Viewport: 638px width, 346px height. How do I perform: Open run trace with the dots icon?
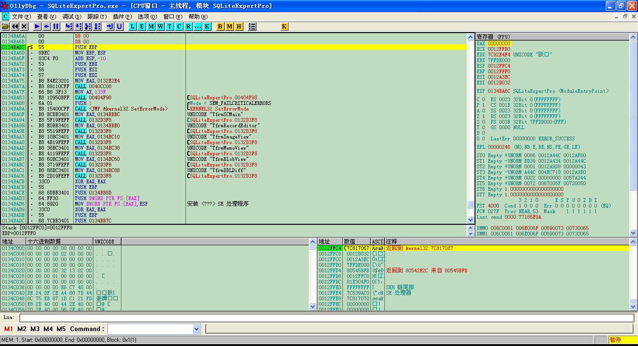pos(198,27)
